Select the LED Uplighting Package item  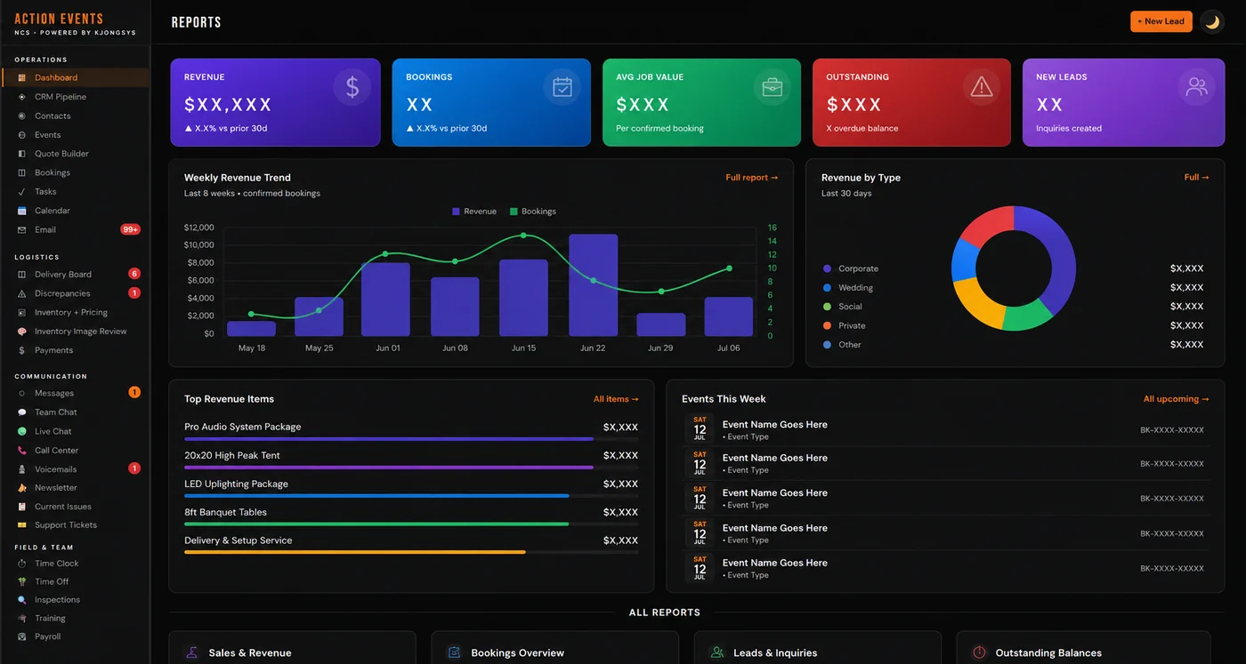[411, 488]
